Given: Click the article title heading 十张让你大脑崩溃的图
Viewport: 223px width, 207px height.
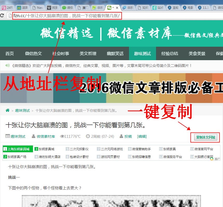Looking at the screenshot, I should [x=76, y=125].
